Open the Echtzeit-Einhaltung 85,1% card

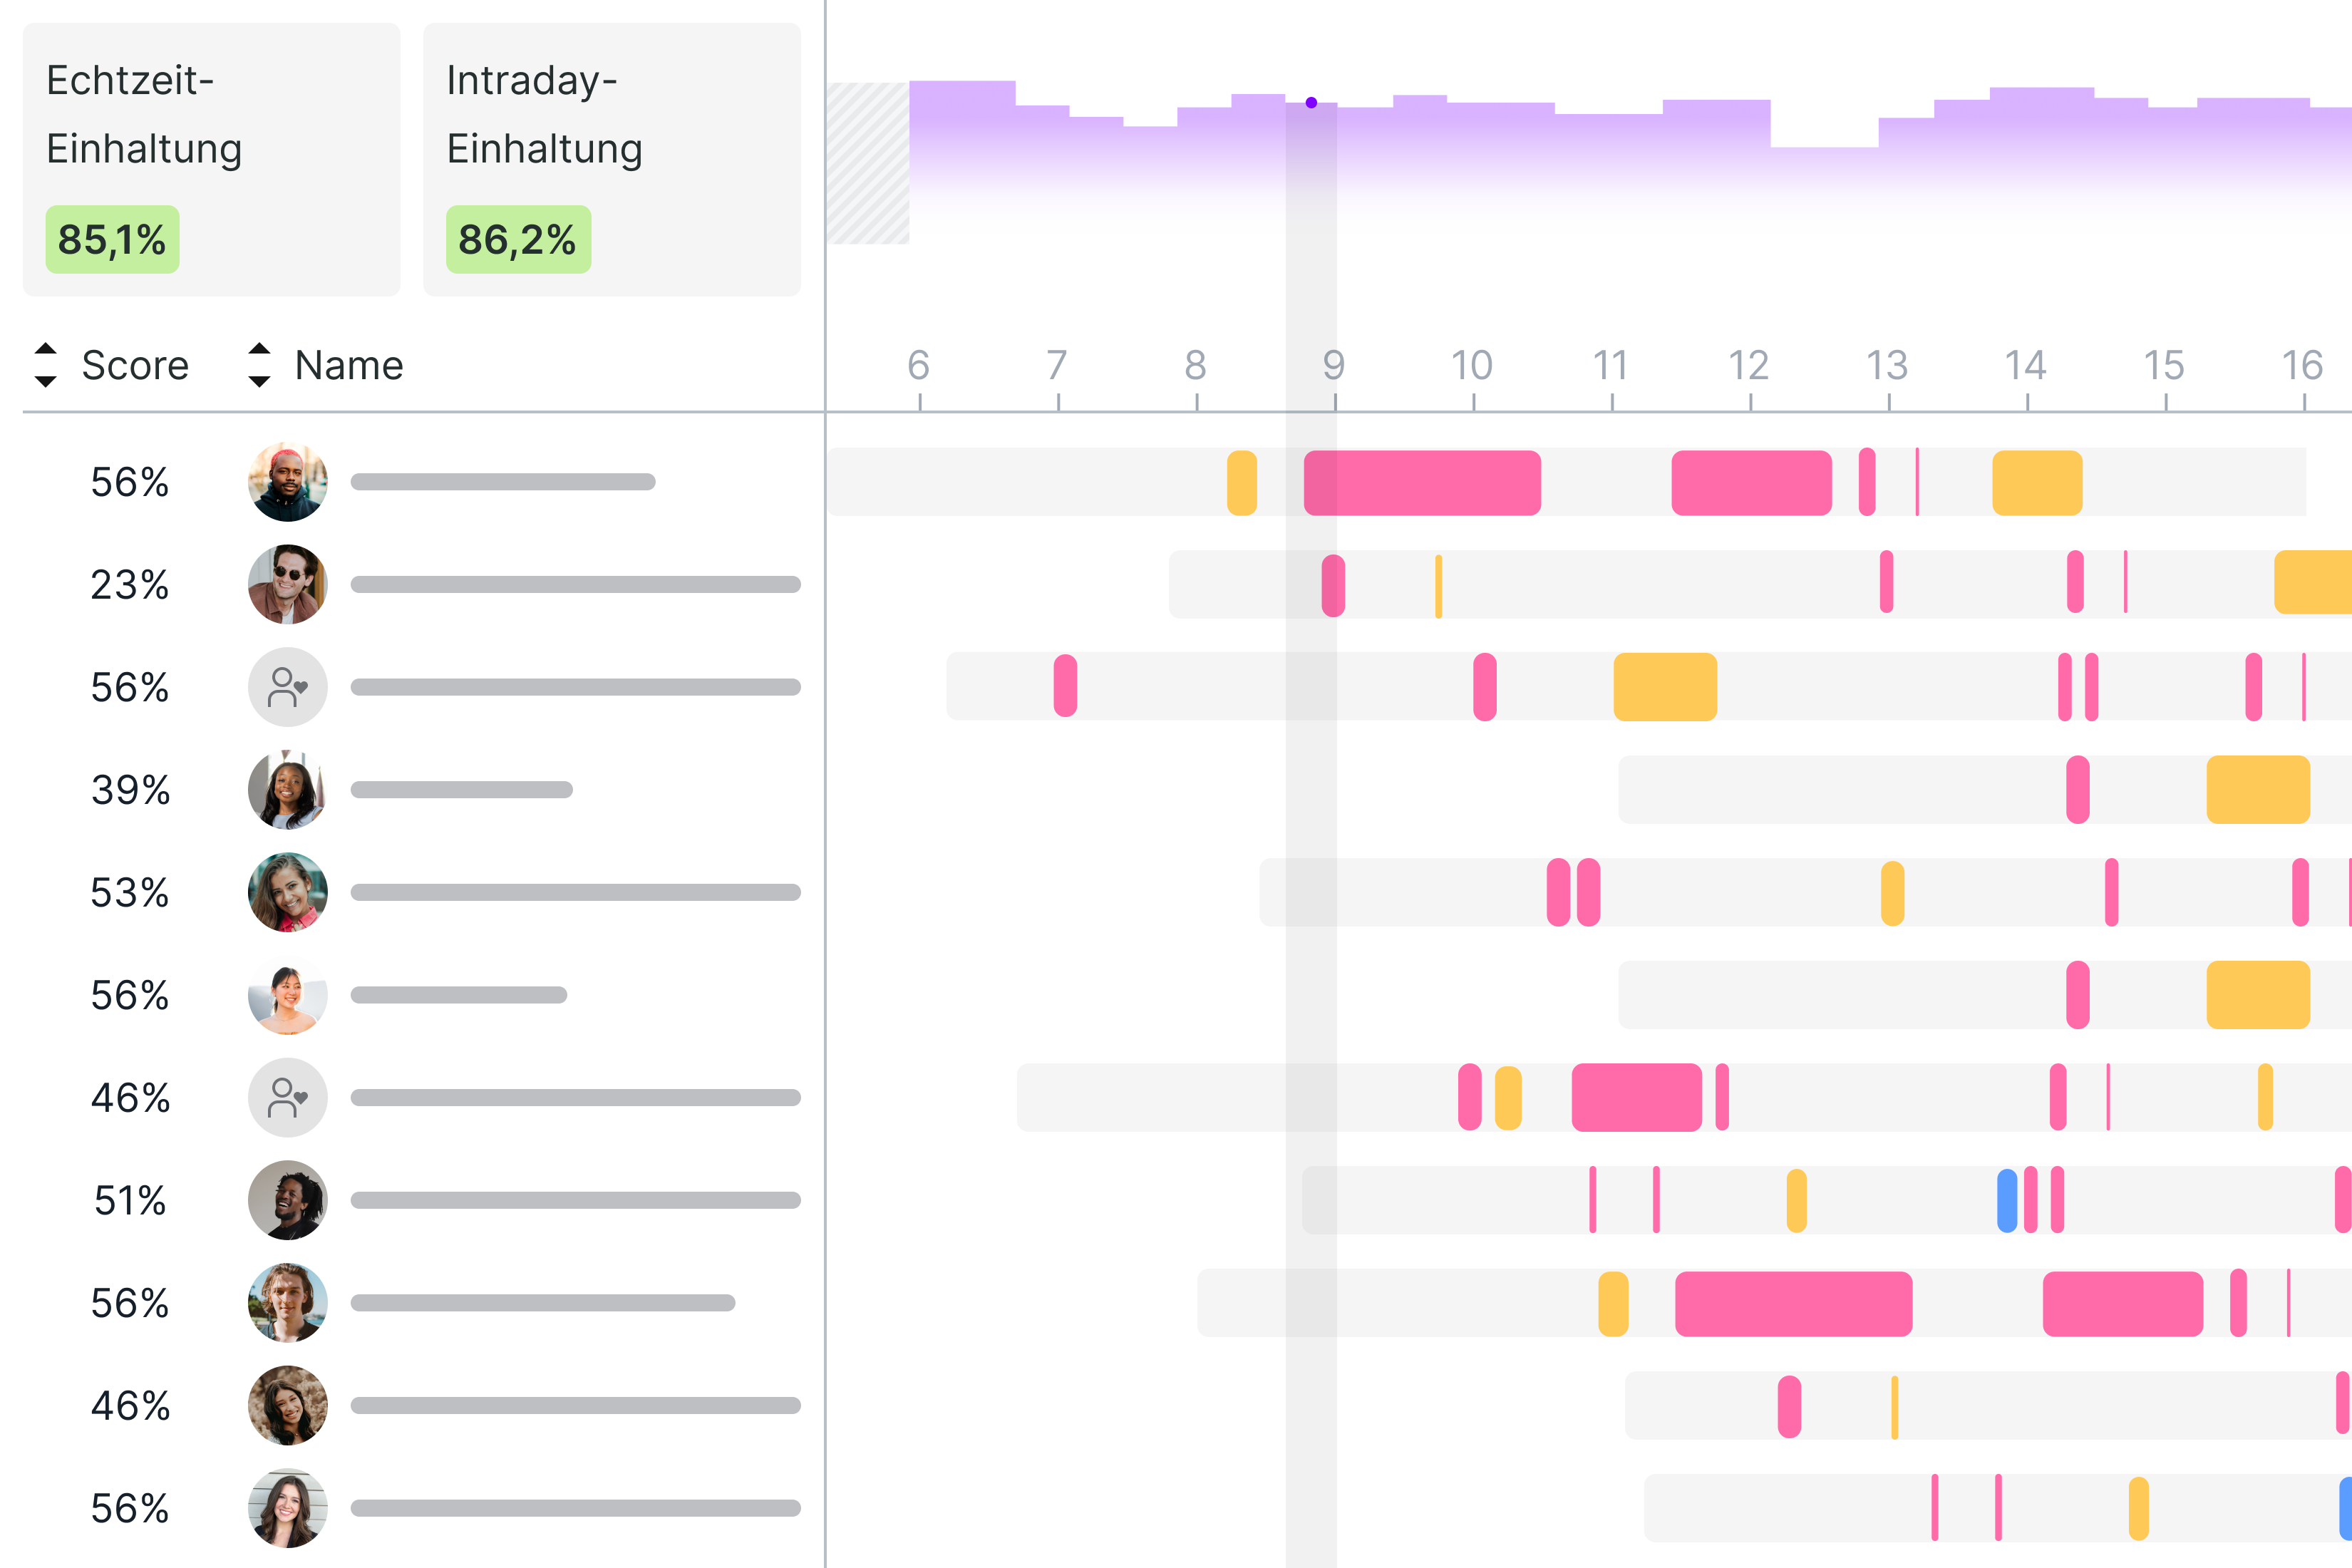coord(211,160)
